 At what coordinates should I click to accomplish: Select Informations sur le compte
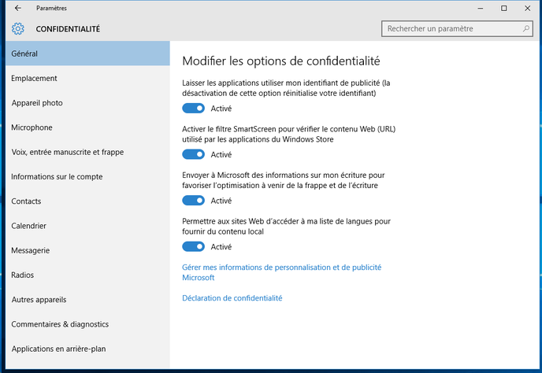coord(87,176)
